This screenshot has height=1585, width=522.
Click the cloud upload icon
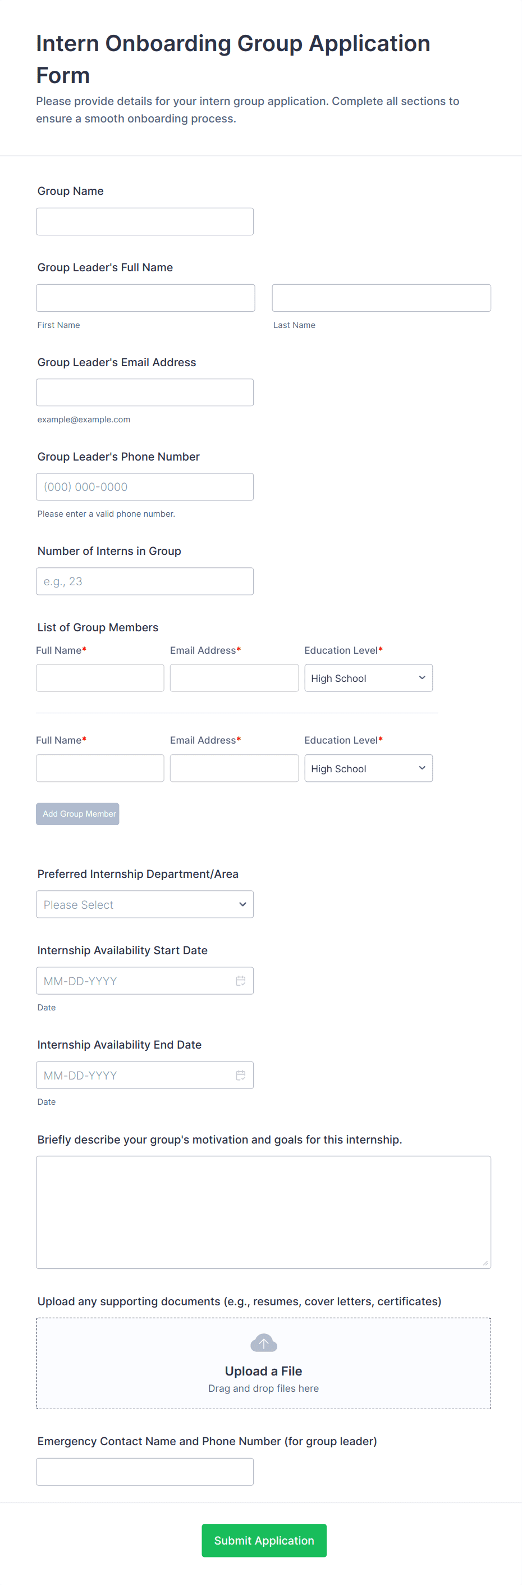pos(263,1342)
